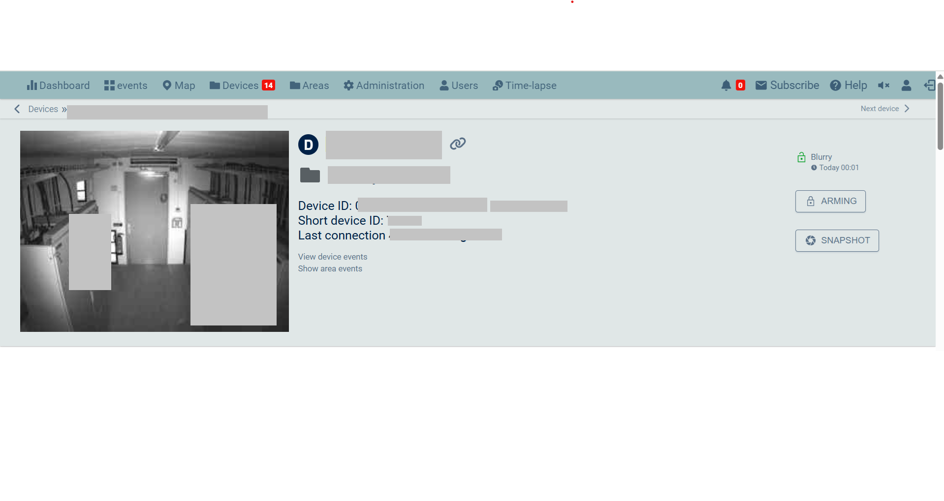Click the green lock status icon
This screenshot has height=501, width=944.
coord(801,157)
